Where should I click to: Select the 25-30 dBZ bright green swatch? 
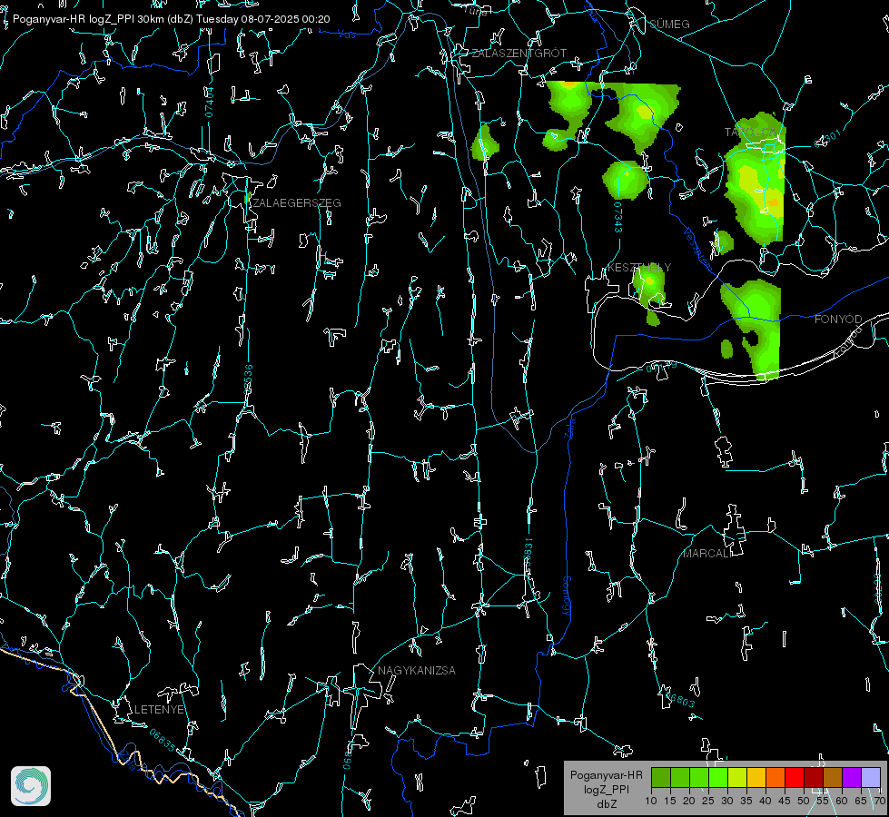pos(718,777)
